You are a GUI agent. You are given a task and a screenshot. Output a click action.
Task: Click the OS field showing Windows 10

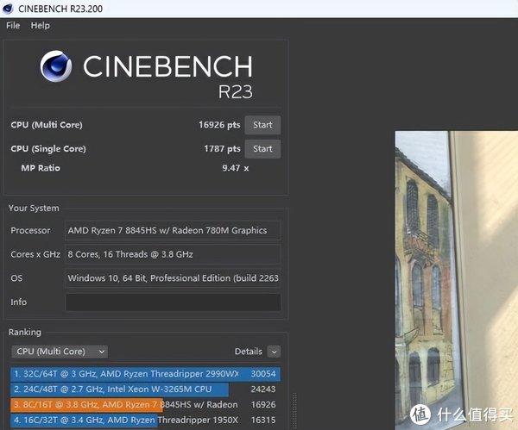pyautogui.click(x=173, y=278)
